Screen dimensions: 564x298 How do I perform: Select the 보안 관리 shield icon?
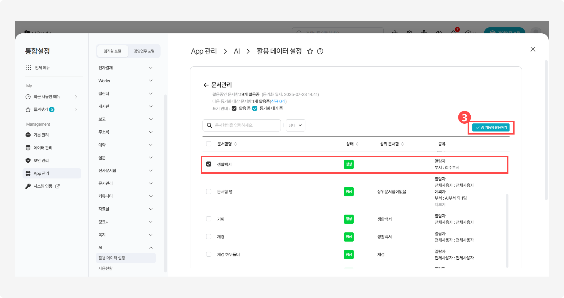28,160
